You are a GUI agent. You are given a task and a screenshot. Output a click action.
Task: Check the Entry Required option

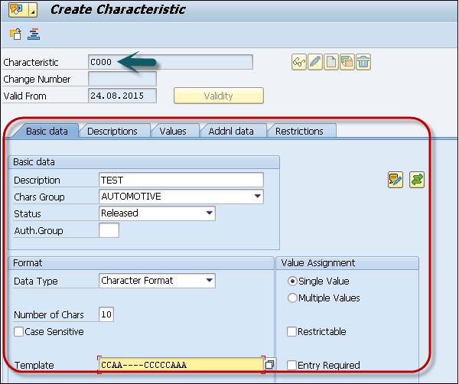(291, 365)
